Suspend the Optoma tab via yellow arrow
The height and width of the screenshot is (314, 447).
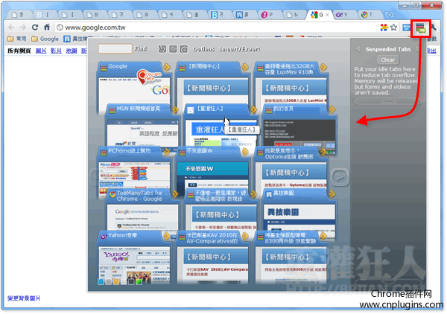click(x=323, y=152)
